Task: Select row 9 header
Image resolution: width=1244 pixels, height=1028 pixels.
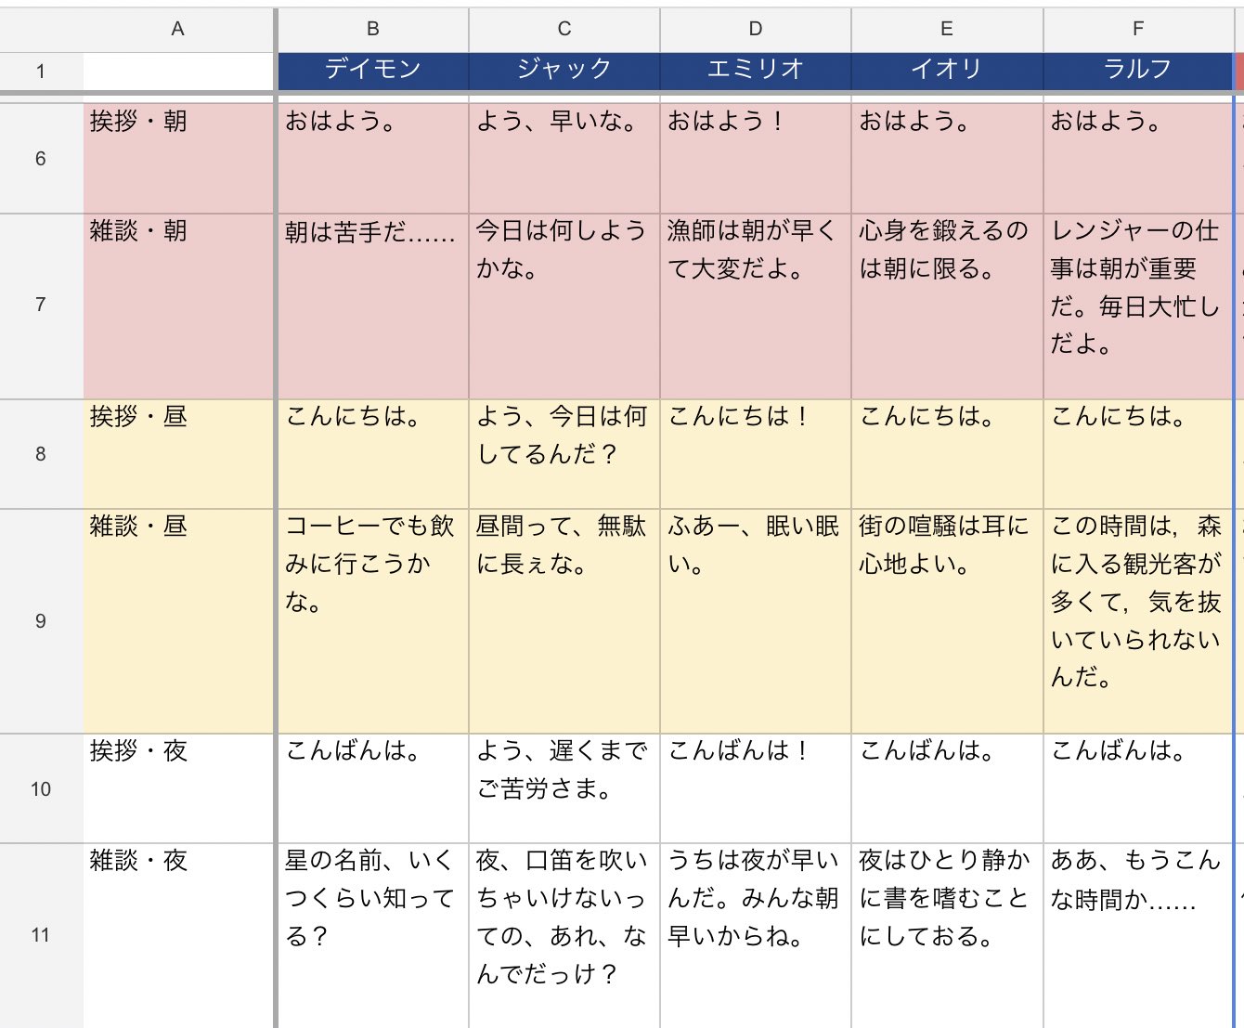Action: tap(41, 621)
